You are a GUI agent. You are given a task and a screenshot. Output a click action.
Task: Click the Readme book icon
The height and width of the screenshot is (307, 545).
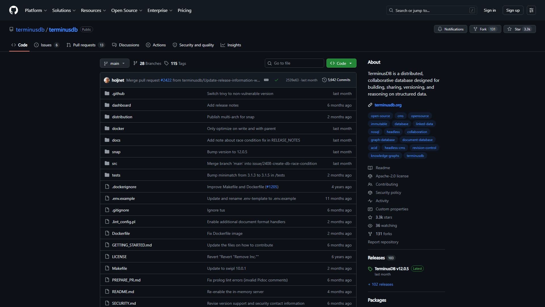point(370,168)
